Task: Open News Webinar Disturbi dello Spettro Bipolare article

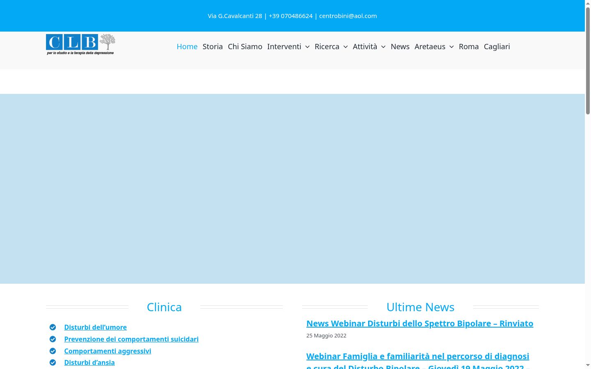Action: point(420,323)
